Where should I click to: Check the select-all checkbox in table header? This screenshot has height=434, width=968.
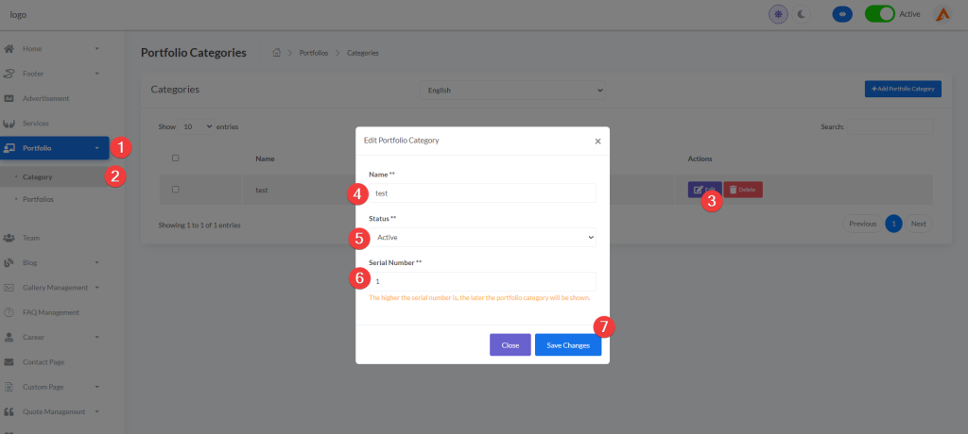[176, 159]
